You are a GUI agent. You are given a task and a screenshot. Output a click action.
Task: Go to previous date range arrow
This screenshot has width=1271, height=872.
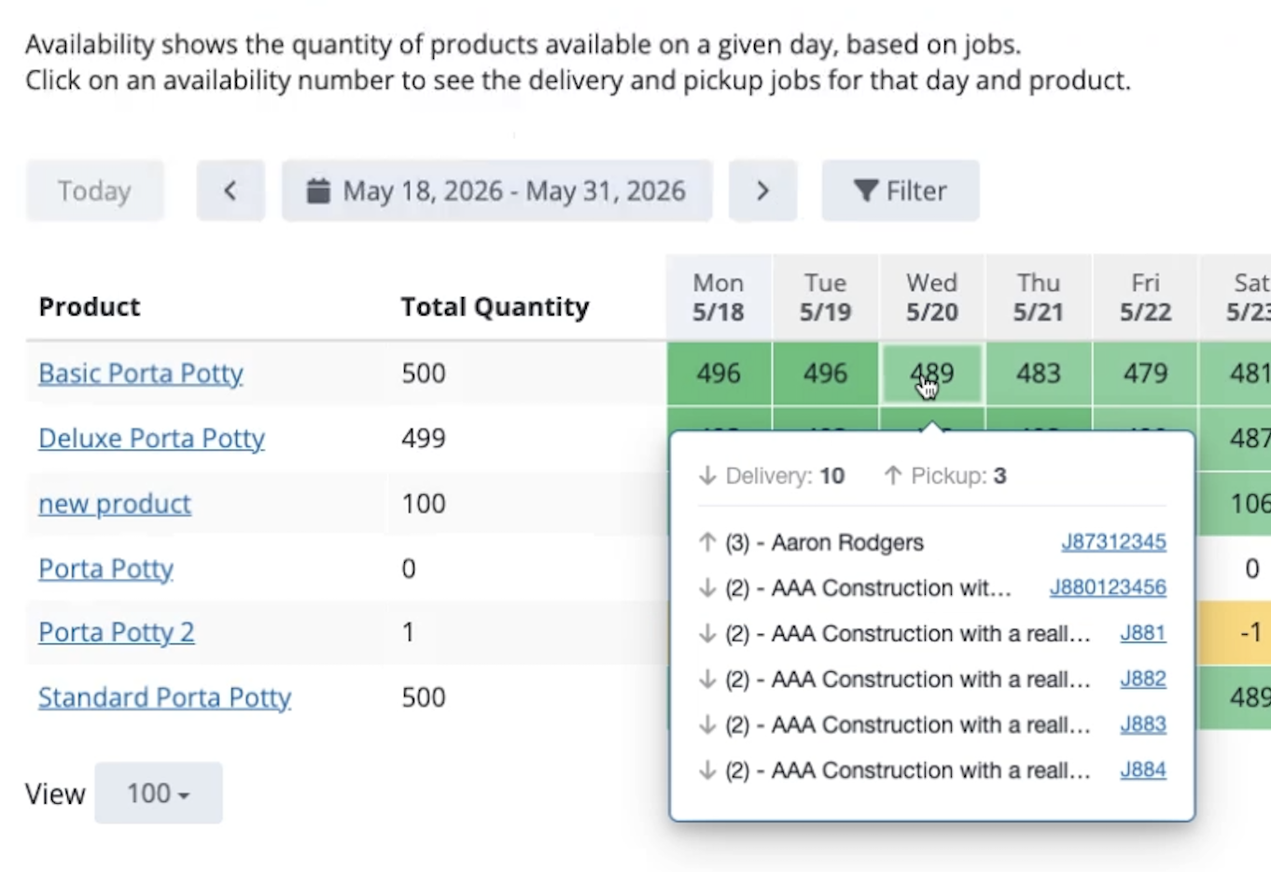click(230, 190)
